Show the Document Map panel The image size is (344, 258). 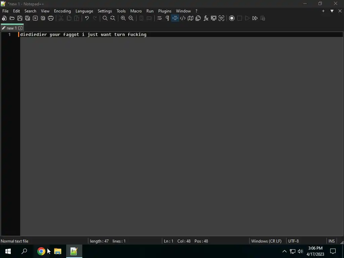coord(190,18)
